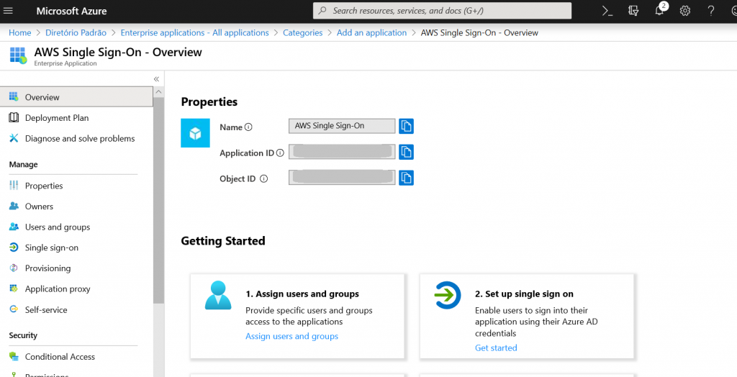Viewport: 737px width, 377px height.
Task: Go to Diretório Padrão breadcrumb
Action: point(76,32)
